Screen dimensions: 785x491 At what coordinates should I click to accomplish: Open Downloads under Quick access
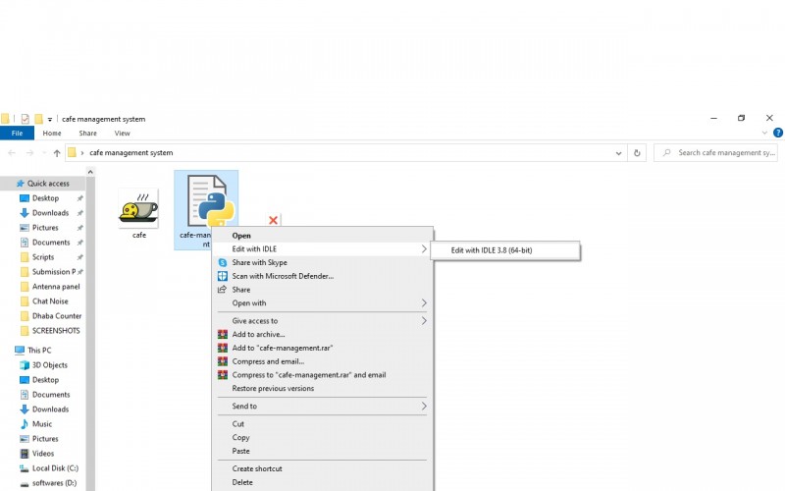point(51,213)
